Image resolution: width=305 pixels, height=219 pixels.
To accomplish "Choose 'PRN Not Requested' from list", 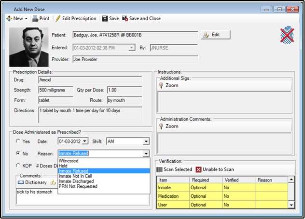I will point(78,186).
